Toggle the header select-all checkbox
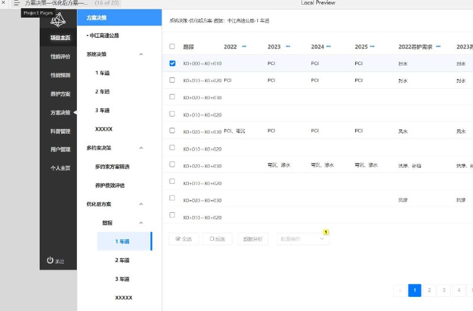473x311 pixels. (x=172, y=47)
